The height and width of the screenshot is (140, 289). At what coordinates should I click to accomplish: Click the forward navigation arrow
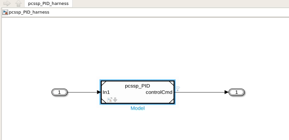coord(7,3)
